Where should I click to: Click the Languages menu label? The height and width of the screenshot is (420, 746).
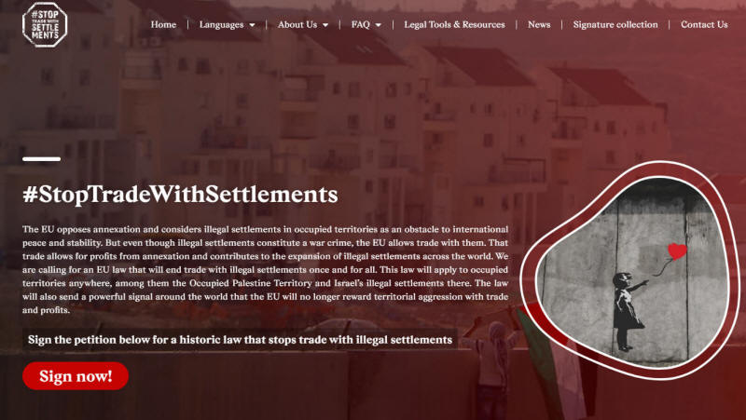coord(221,25)
